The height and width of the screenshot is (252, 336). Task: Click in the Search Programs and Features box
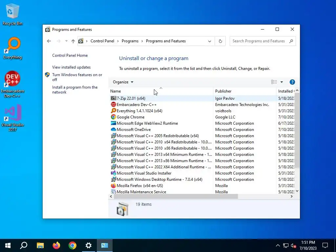point(262,41)
